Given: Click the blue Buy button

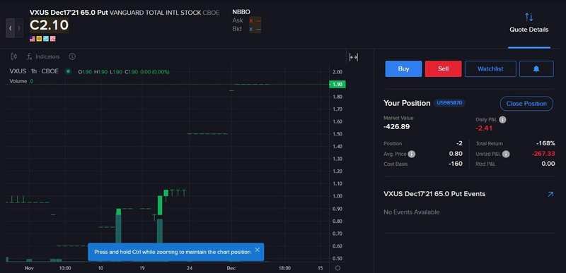Looking at the screenshot, I should coord(403,68).
